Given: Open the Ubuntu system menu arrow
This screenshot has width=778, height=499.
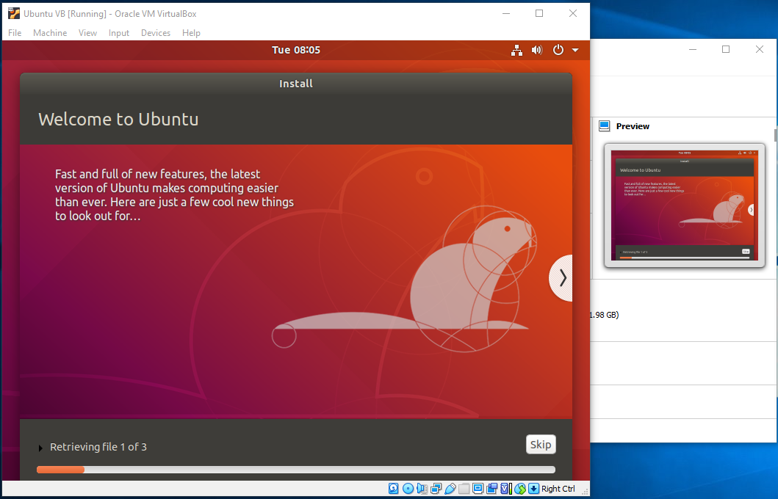Looking at the screenshot, I should (x=575, y=50).
